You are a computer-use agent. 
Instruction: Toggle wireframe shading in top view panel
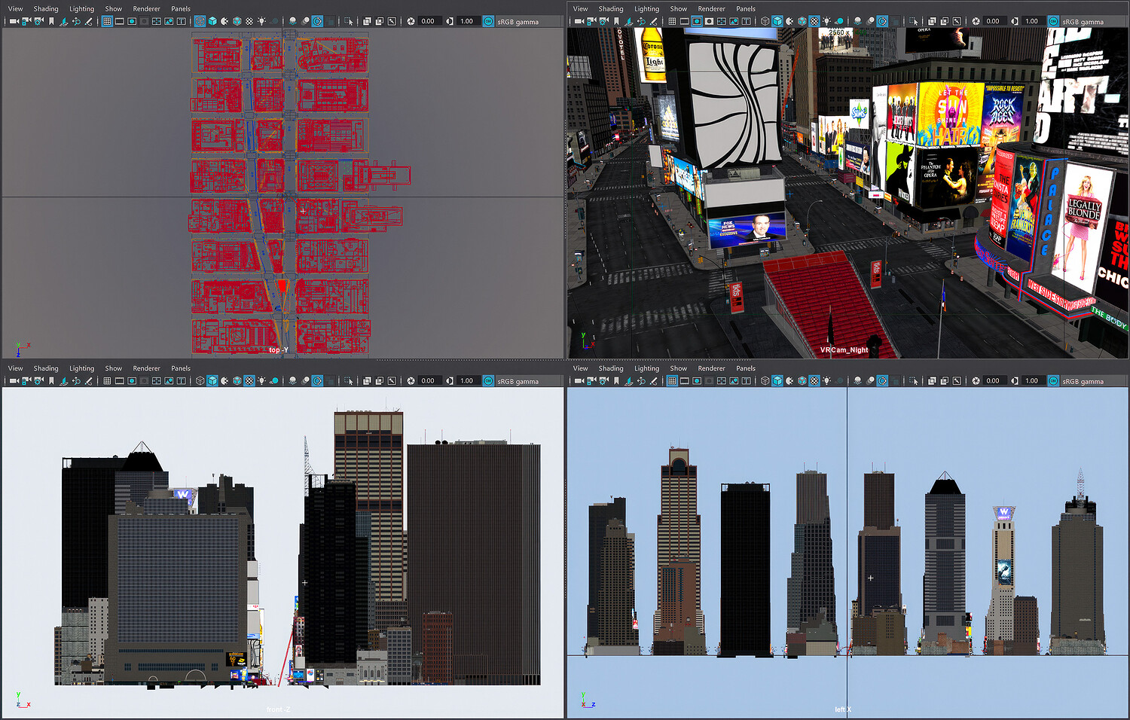pyautogui.click(x=200, y=21)
